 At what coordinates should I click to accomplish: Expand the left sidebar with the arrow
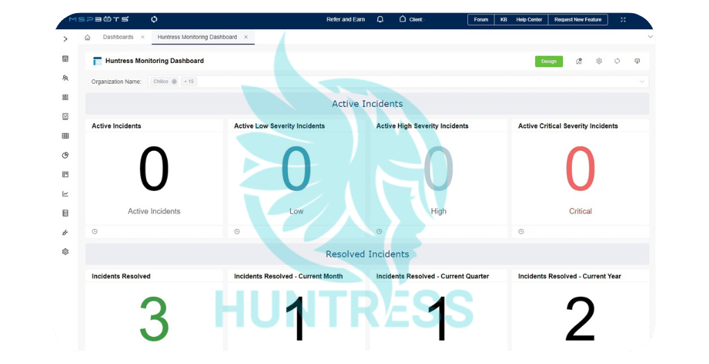click(x=66, y=39)
